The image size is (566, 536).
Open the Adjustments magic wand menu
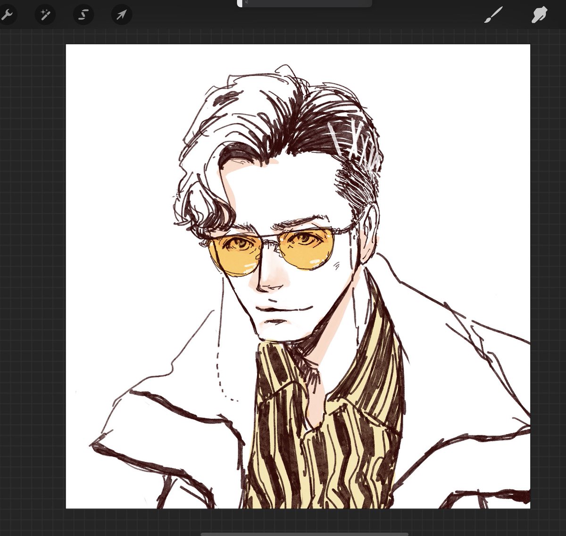pos(45,16)
